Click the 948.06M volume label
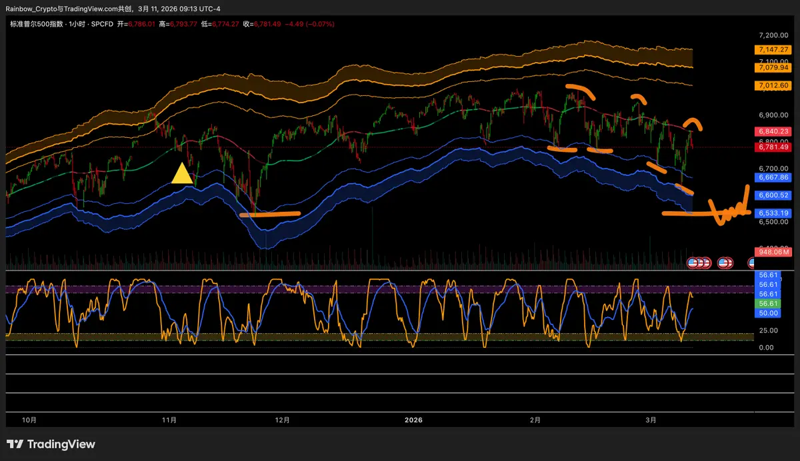 pos(772,252)
